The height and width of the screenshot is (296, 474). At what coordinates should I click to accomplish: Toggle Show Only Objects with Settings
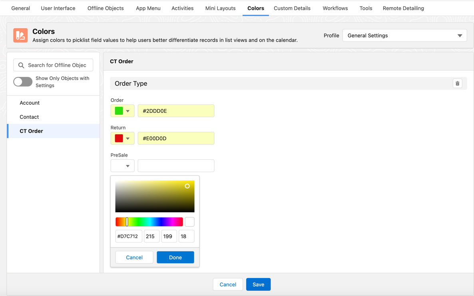pos(23,82)
